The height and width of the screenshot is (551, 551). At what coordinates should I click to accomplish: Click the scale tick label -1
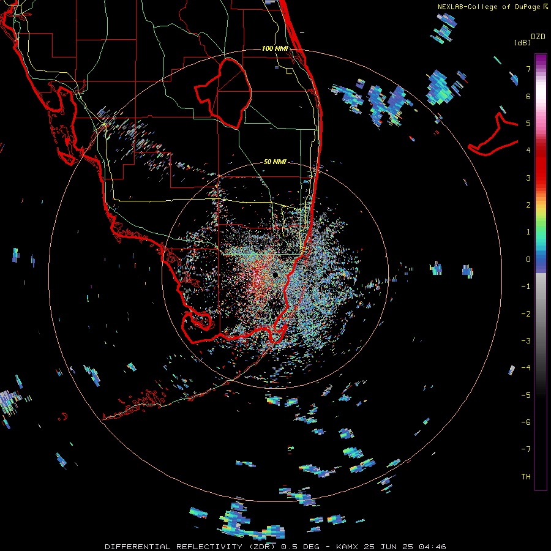[x=526, y=286]
